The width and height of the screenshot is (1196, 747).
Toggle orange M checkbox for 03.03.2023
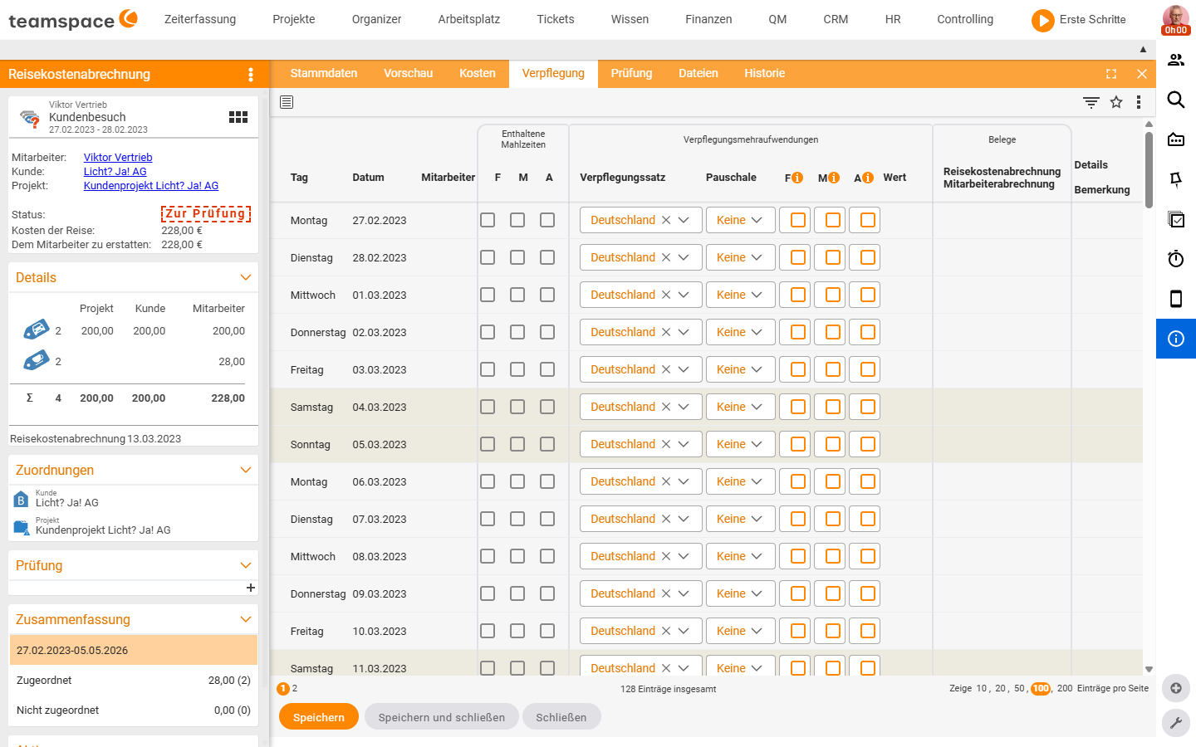(833, 369)
